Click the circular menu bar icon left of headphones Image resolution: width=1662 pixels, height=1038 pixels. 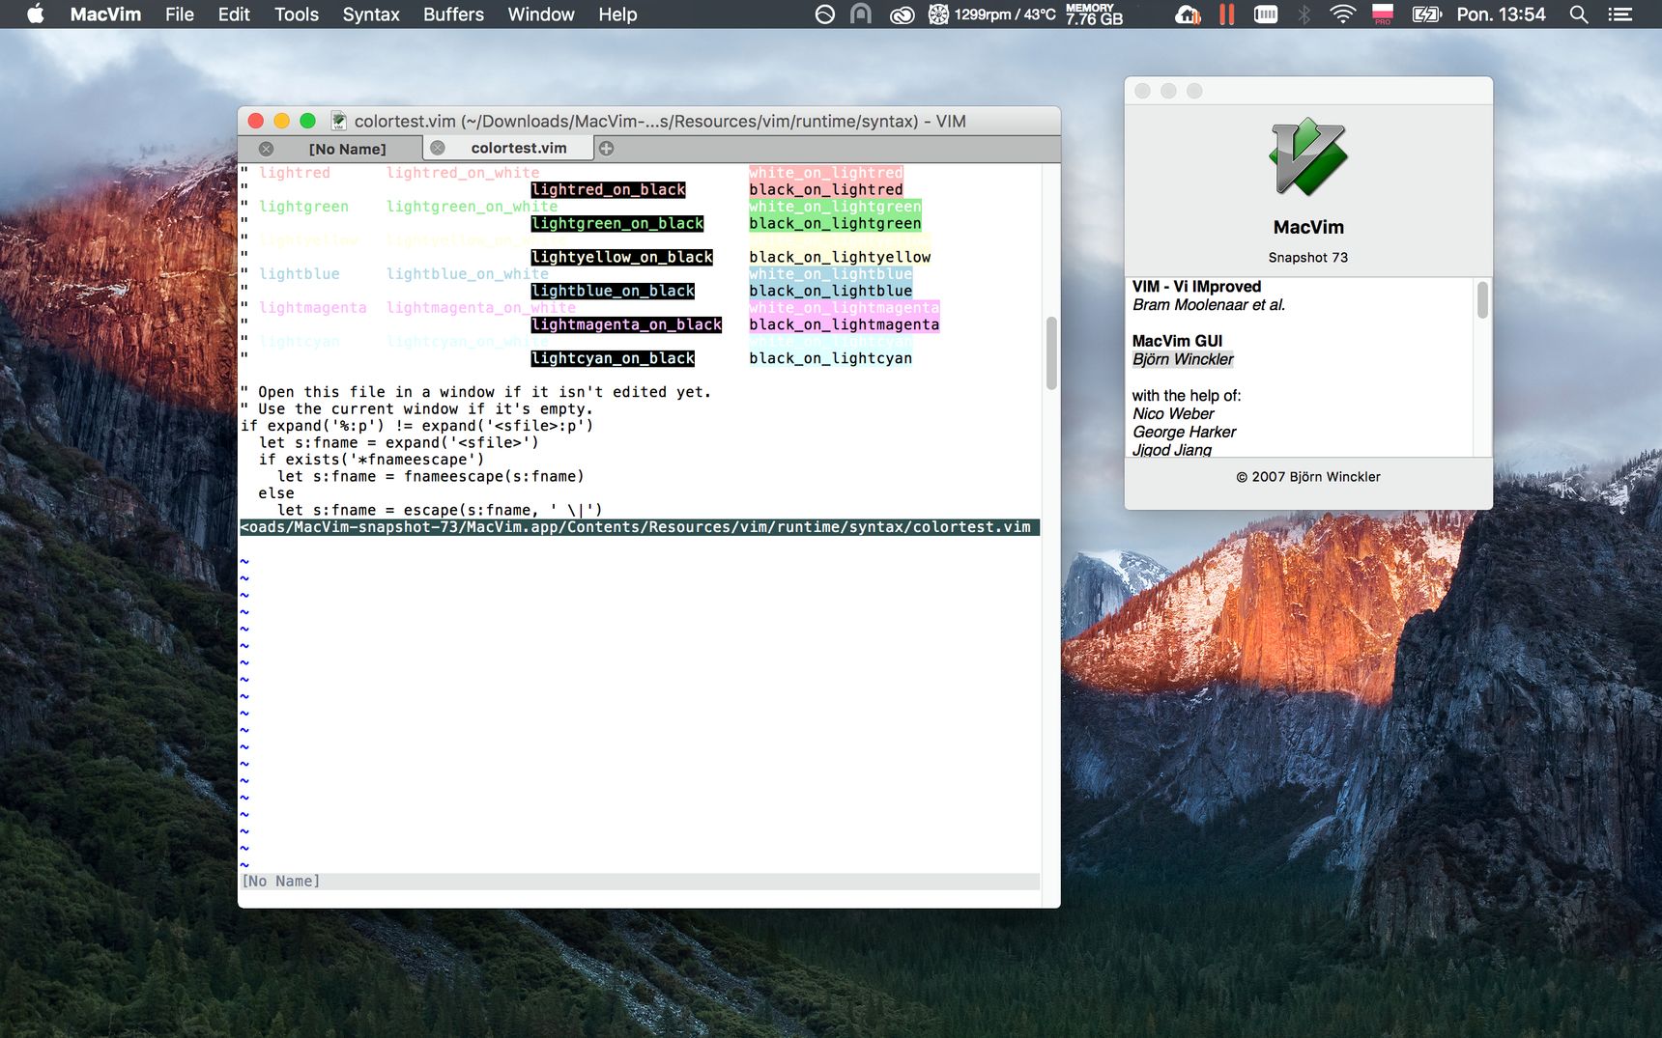(x=824, y=14)
